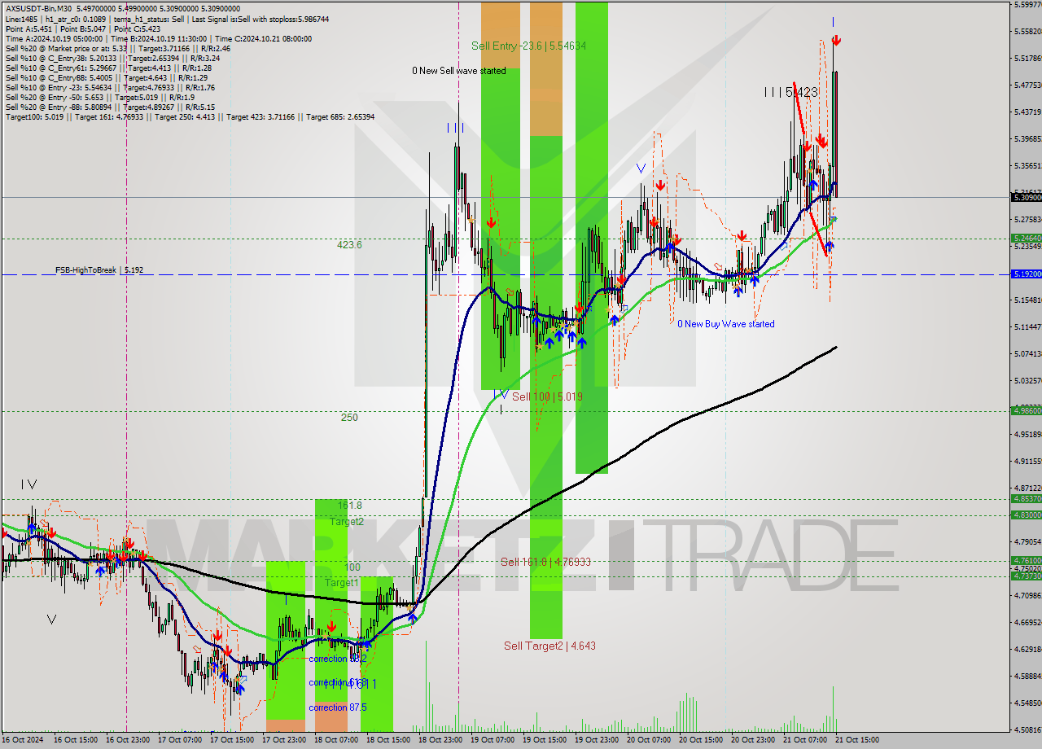Click the '21 Oct 15:00' time axis label
The image size is (1042, 749).
pyautogui.click(x=857, y=740)
